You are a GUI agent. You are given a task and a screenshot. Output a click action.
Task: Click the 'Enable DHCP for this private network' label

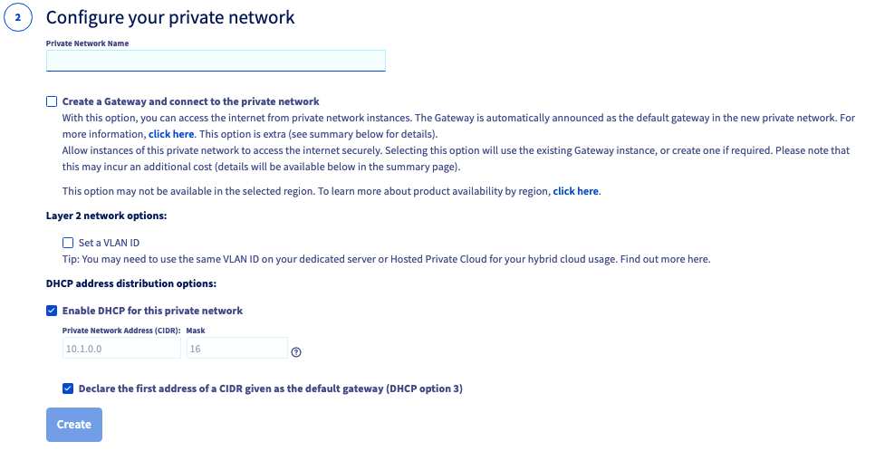click(152, 311)
